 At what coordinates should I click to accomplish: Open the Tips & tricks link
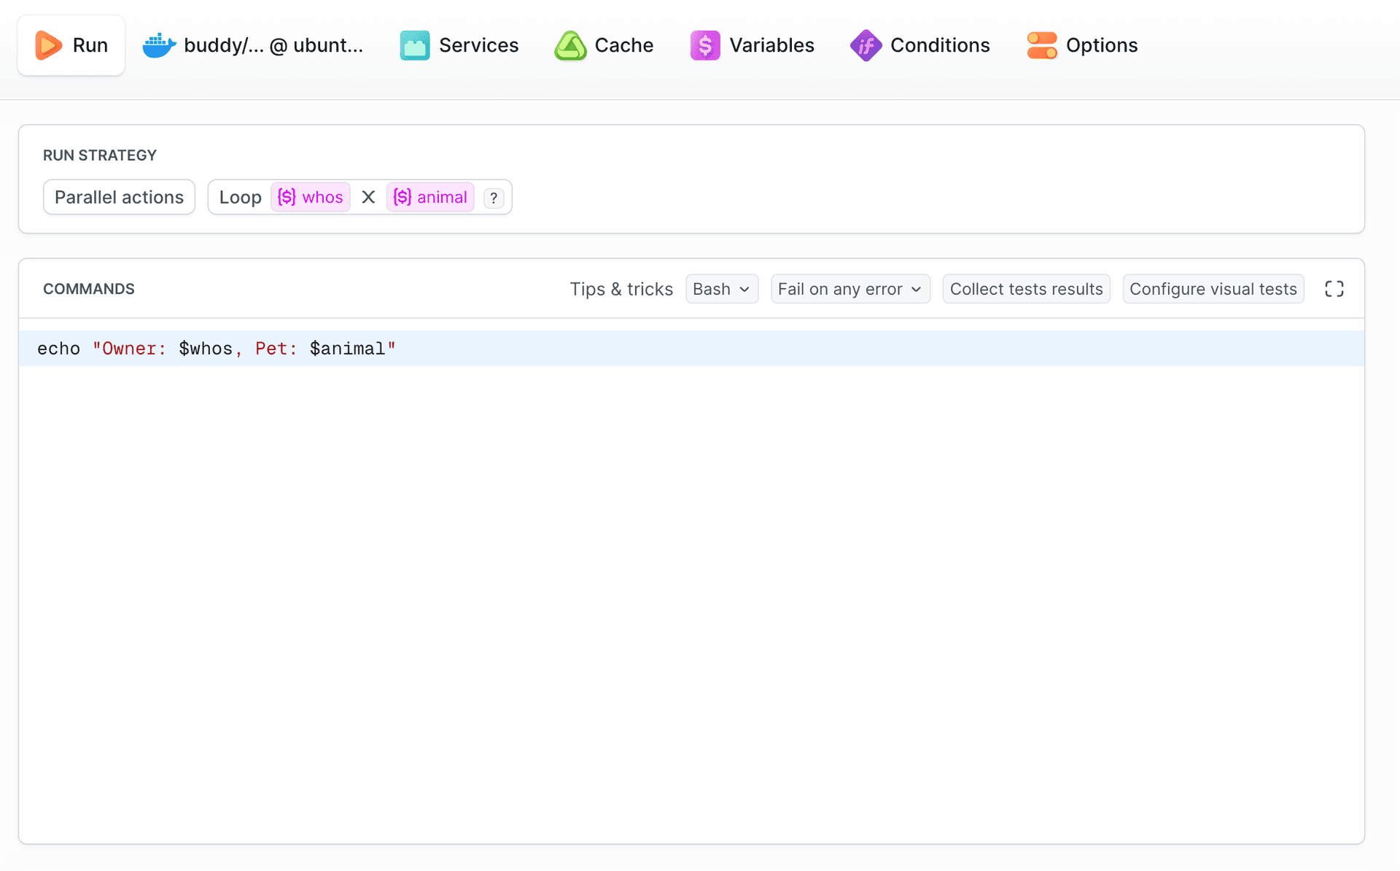tap(621, 289)
